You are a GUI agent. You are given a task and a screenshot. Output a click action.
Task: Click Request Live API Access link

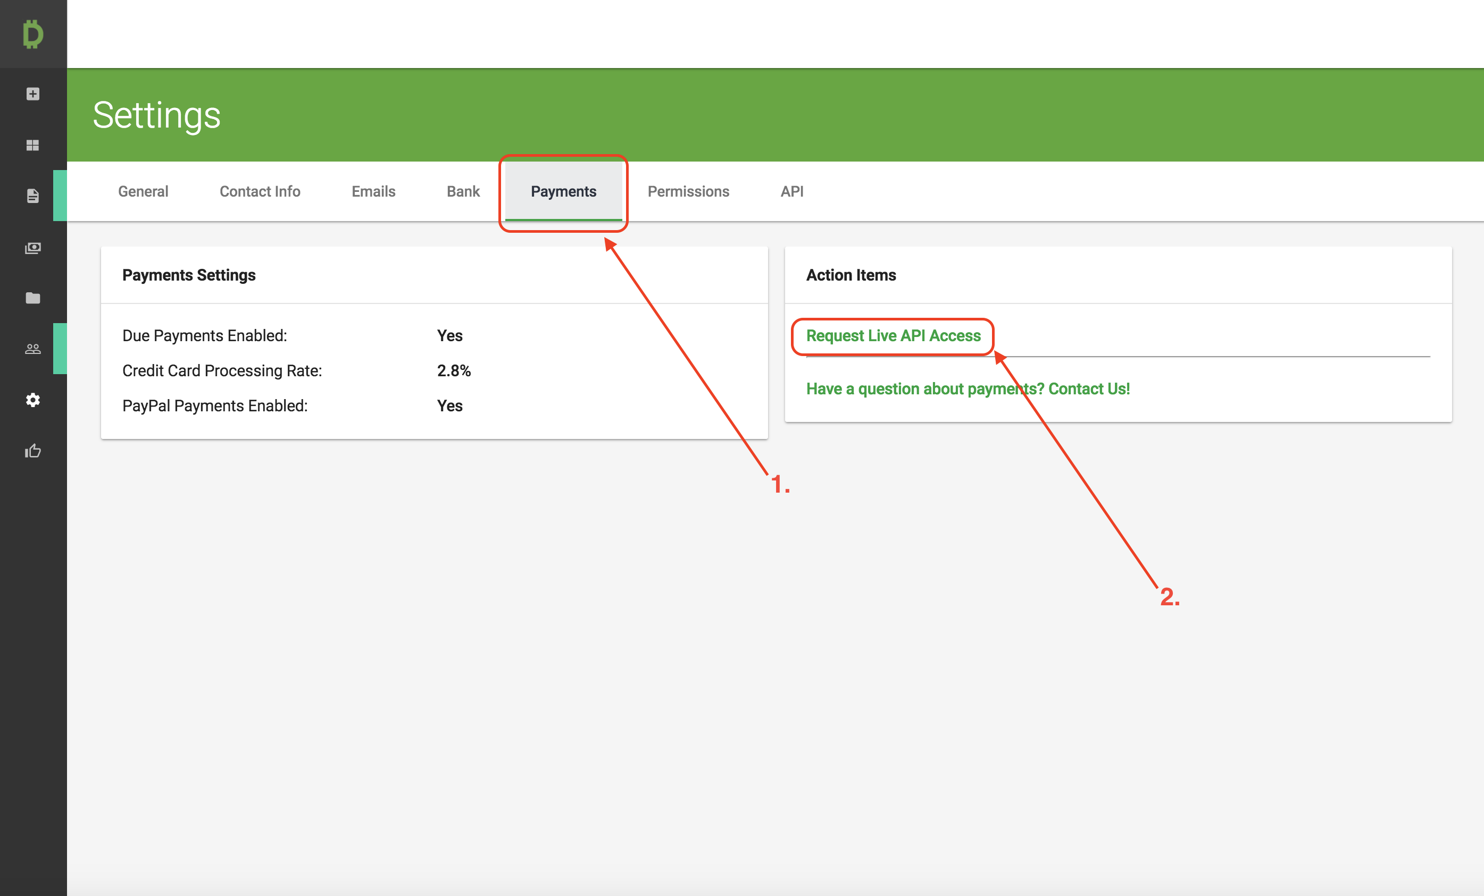[x=893, y=336]
